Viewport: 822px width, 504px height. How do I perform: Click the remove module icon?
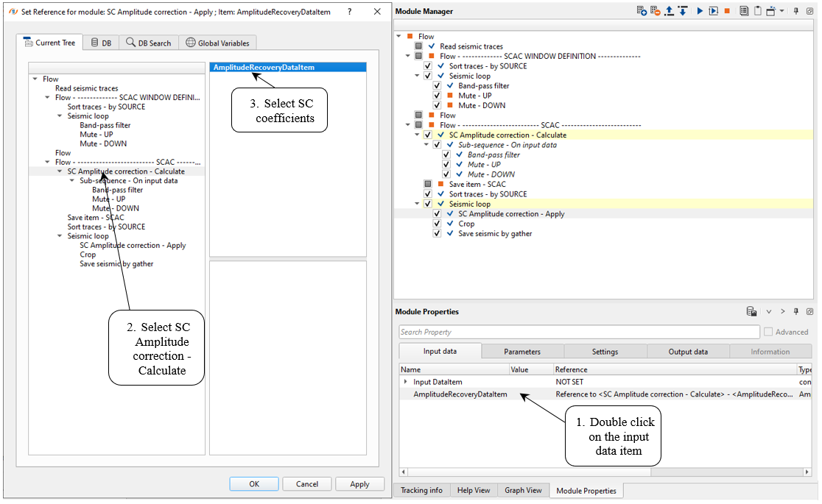click(655, 11)
